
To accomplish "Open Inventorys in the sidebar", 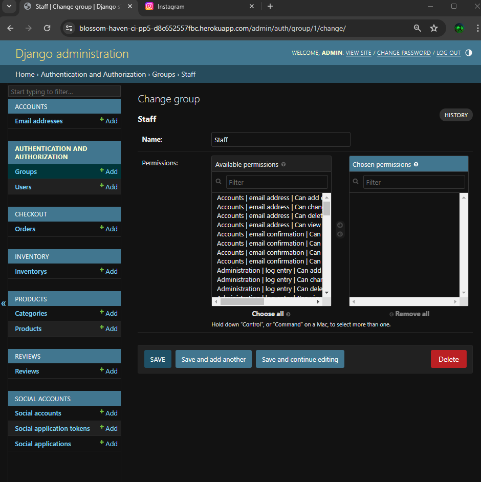I will click(x=31, y=271).
